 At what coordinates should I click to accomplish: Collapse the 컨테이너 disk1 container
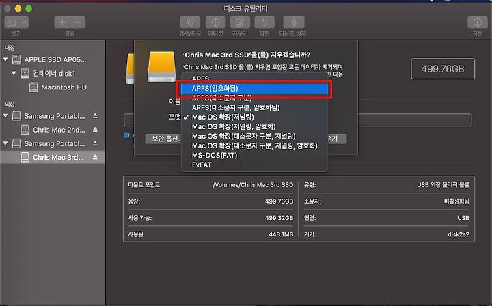tap(14, 73)
